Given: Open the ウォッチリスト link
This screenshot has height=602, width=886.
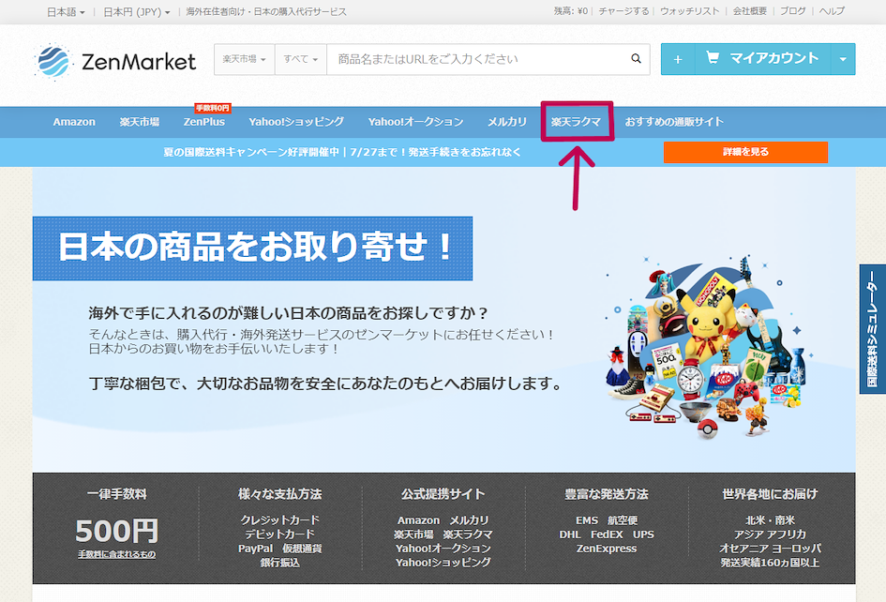Looking at the screenshot, I should pyautogui.click(x=689, y=11).
